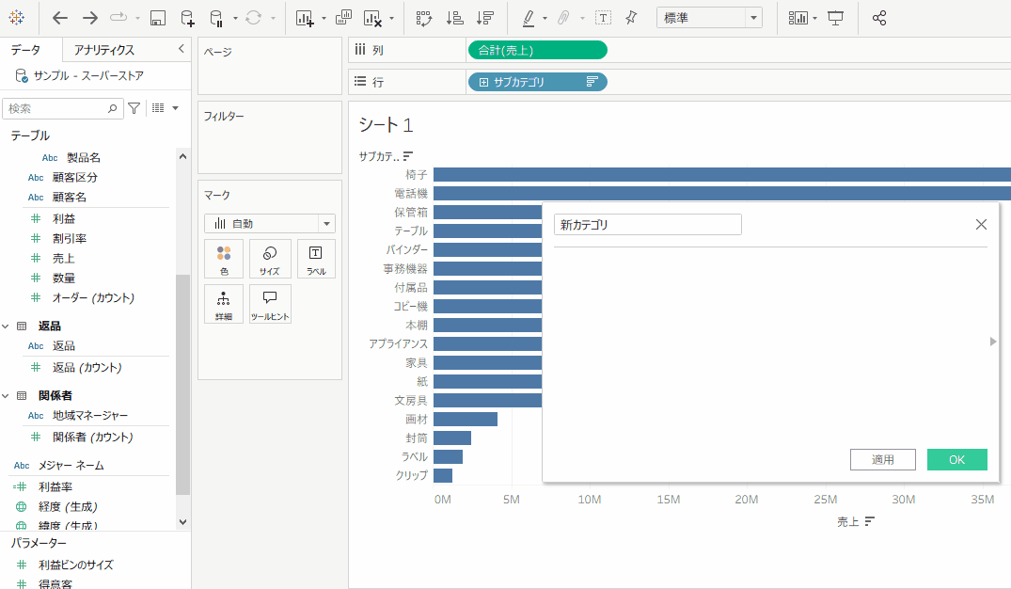Click the 適用 button
This screenshot has height=589, width=1011.
(x=882, y=459)
